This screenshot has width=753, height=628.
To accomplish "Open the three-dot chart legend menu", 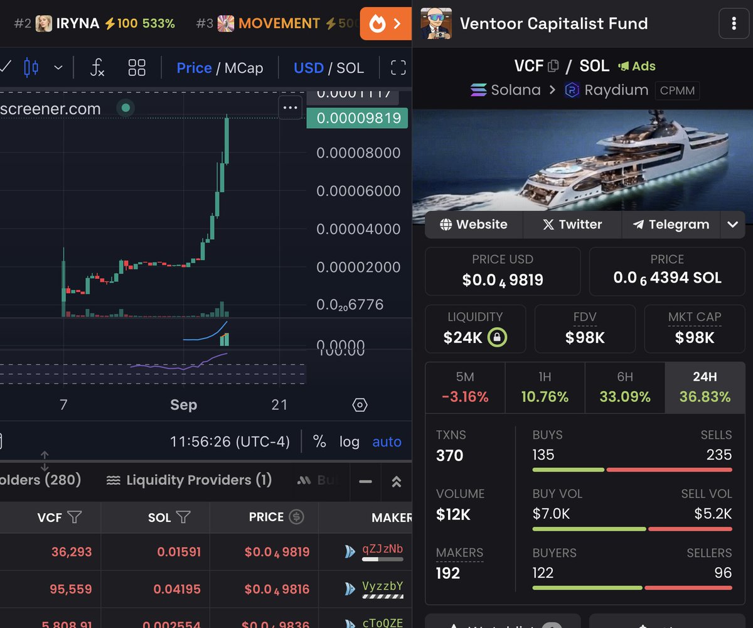I will click(290, 108).
